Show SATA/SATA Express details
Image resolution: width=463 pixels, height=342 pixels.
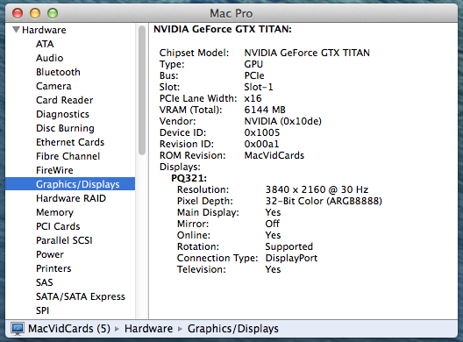[81, 296]
